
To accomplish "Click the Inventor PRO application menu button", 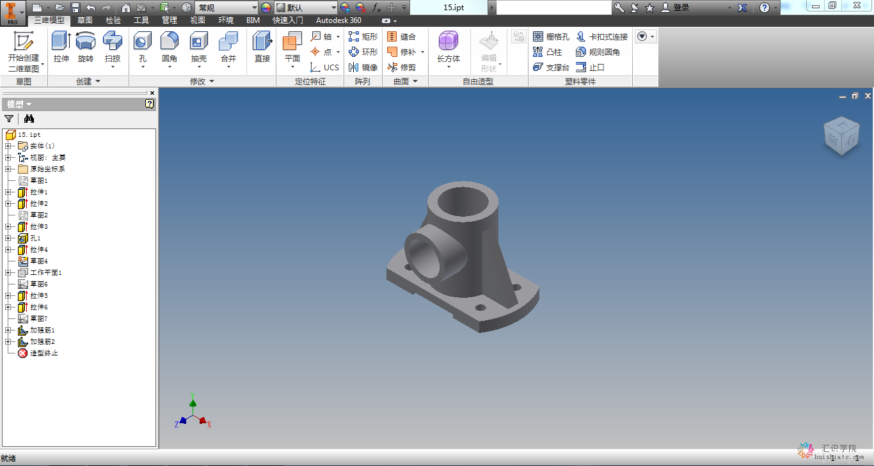I will tap(13, 12).
